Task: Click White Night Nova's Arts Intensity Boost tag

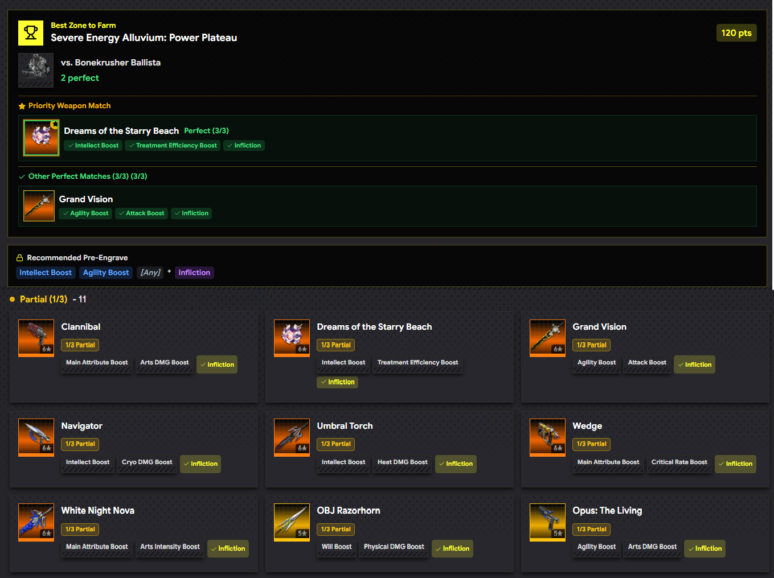Action: (x=170, y=547)
